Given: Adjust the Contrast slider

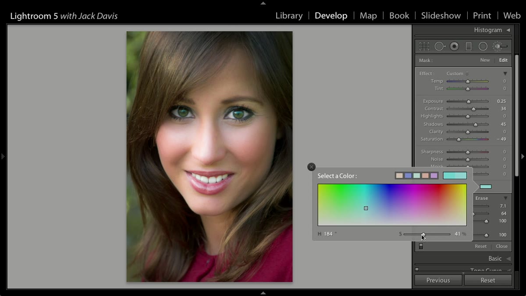Looking at the screenshot, I should (467, 109).
